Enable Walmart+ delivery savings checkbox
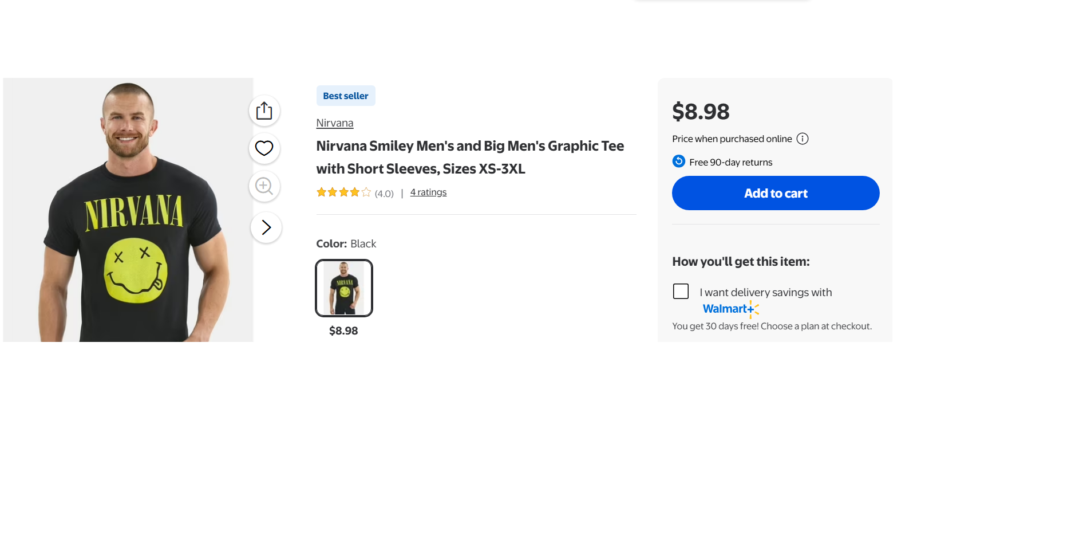Viewport: 1083px width, 555px height. point(681,292)
